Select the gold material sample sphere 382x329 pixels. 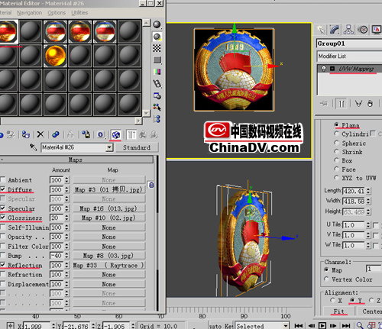coord(55,56)
